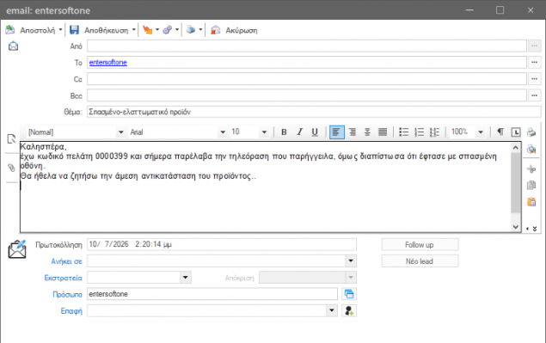The image size is (546, 343).
Task: Click the envelope with pen icon
Action: click(x=17, y=249)
